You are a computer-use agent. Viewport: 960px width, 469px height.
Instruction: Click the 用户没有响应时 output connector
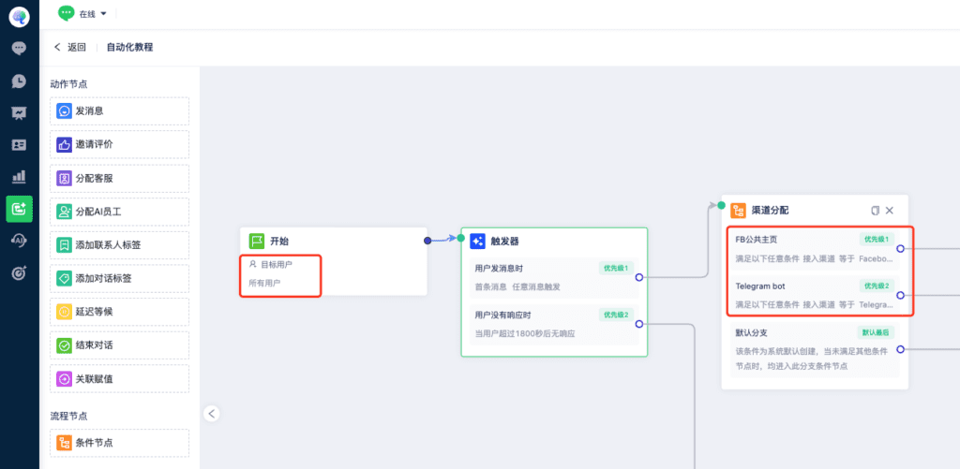click(639, 324)
